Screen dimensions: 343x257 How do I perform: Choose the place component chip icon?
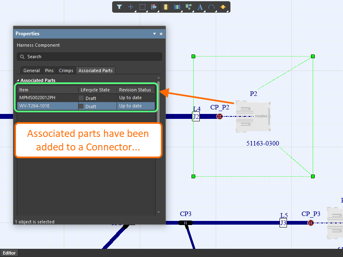[165, 7]
